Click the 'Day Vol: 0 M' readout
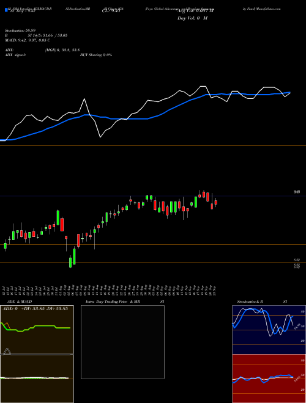Viewport: 306px width, 403px height. (192, 18)
